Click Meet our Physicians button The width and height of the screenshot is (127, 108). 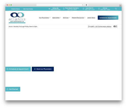tap(43, 69)
